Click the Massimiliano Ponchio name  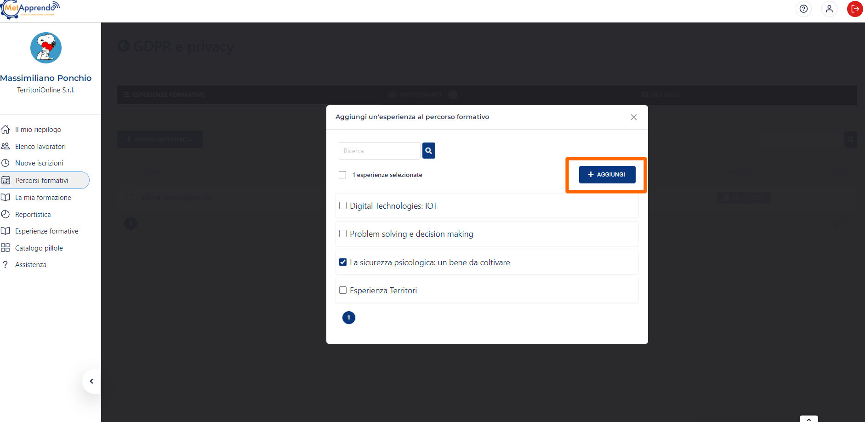click(x=46, y=78)
